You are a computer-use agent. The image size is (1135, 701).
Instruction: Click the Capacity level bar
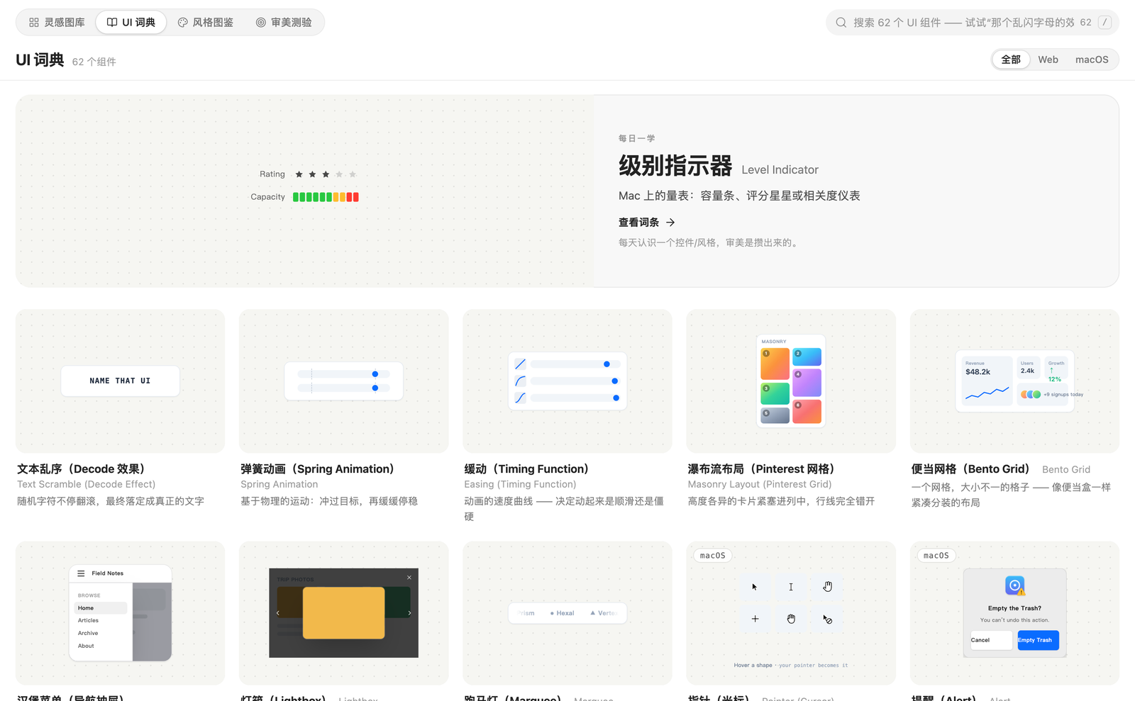click(x=326, y=197)
